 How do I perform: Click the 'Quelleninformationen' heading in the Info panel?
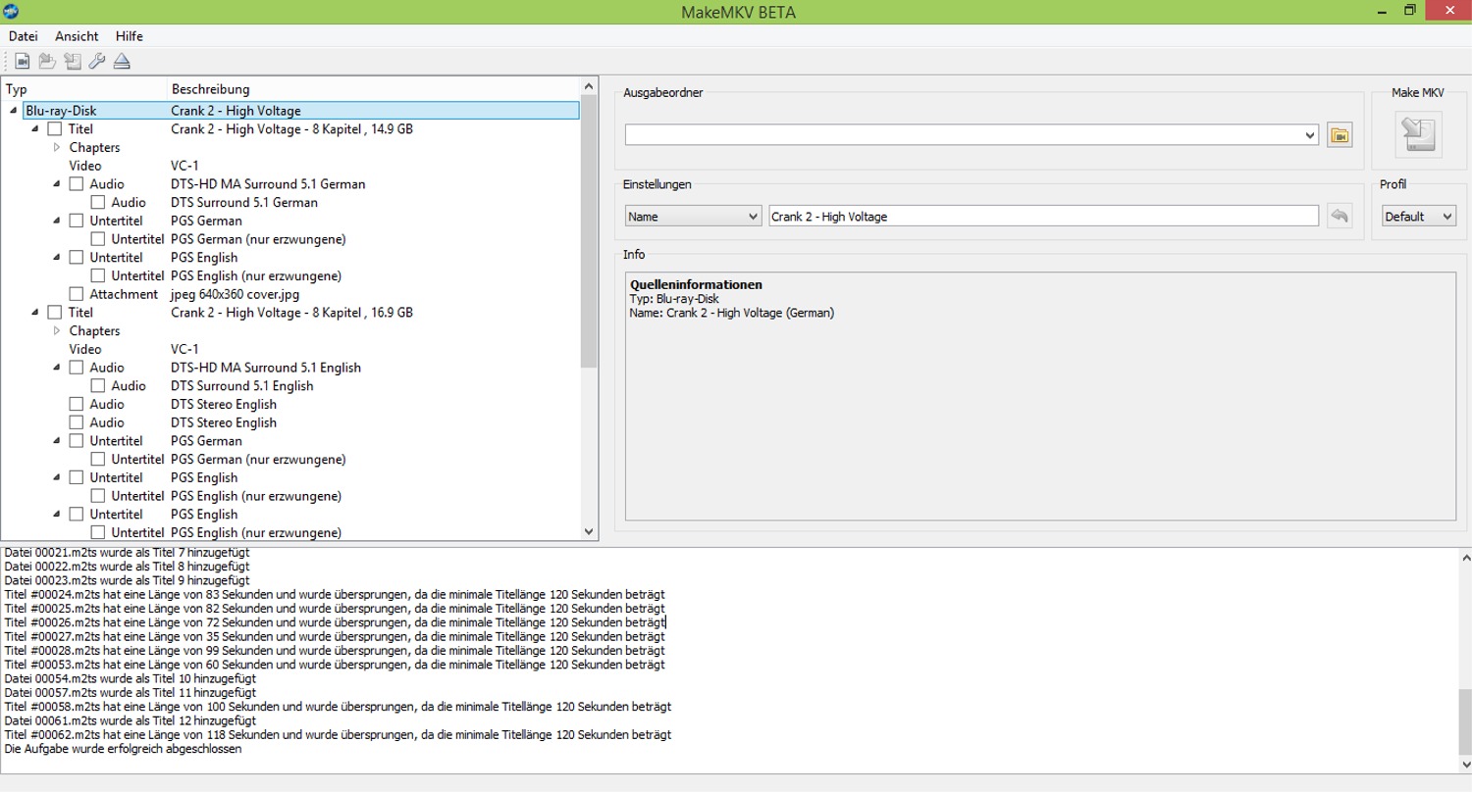click(696, 285)
